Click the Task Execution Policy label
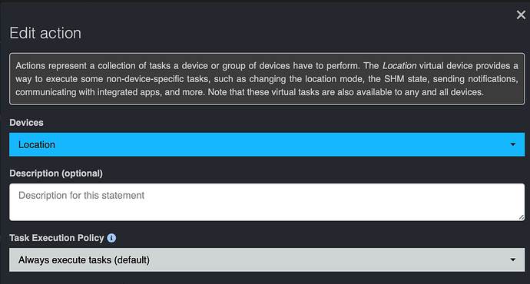 pos(57,238)
